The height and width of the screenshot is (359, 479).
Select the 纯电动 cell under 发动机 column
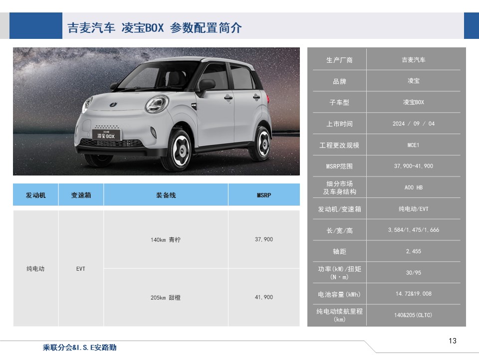click(35, 269)
